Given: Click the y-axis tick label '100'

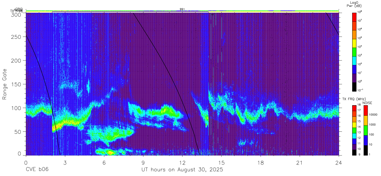Looking at the screenshot, I should click(x=17, y=108).
